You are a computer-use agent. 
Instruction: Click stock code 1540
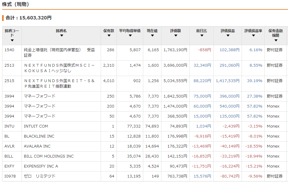pos(9,50)
